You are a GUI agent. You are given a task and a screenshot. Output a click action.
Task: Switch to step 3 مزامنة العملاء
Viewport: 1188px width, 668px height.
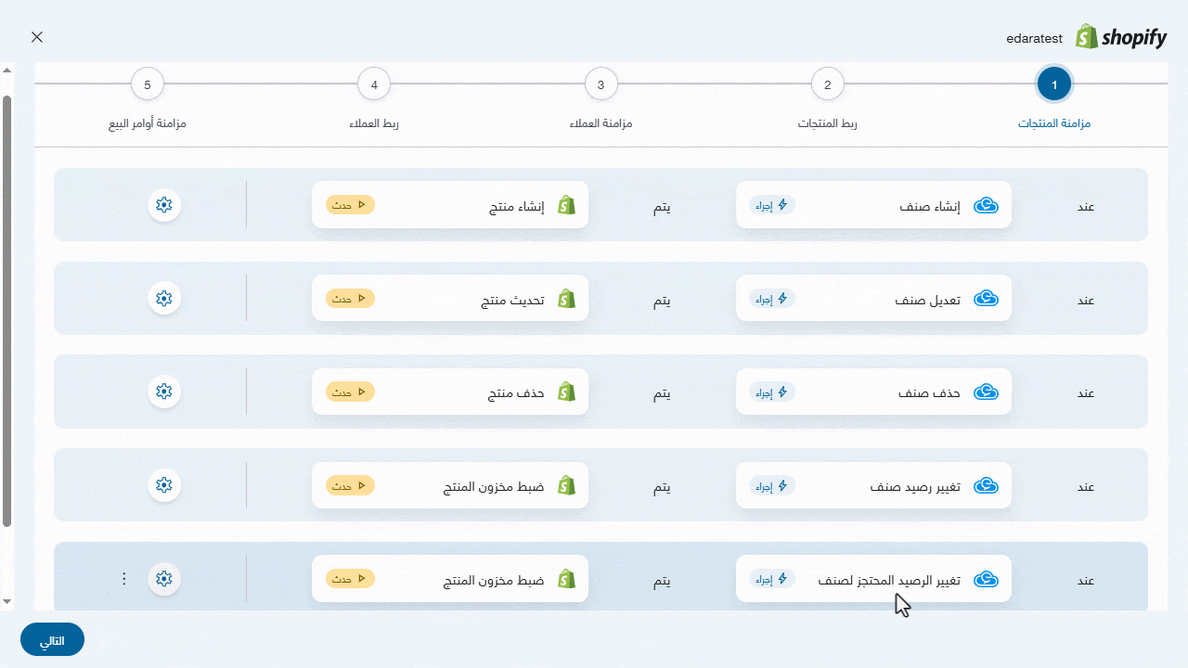click(x=601, y=84)
